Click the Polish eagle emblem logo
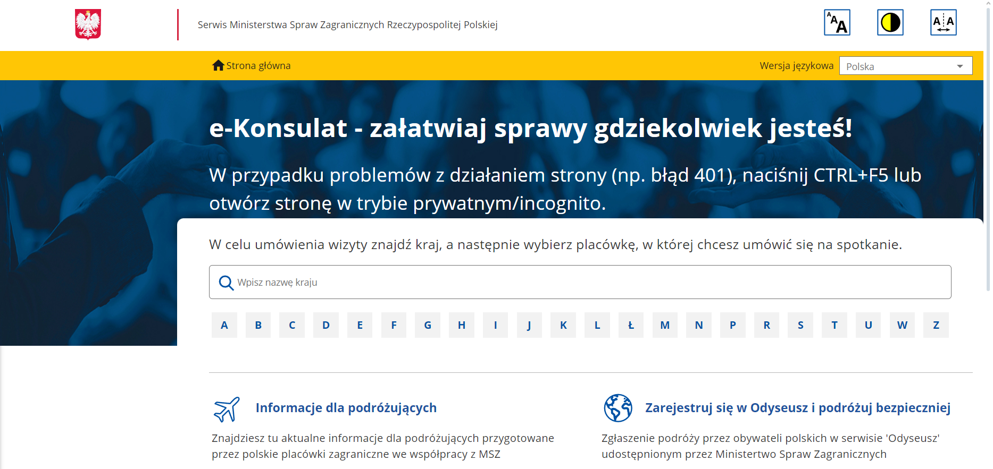 click(88, 24)
